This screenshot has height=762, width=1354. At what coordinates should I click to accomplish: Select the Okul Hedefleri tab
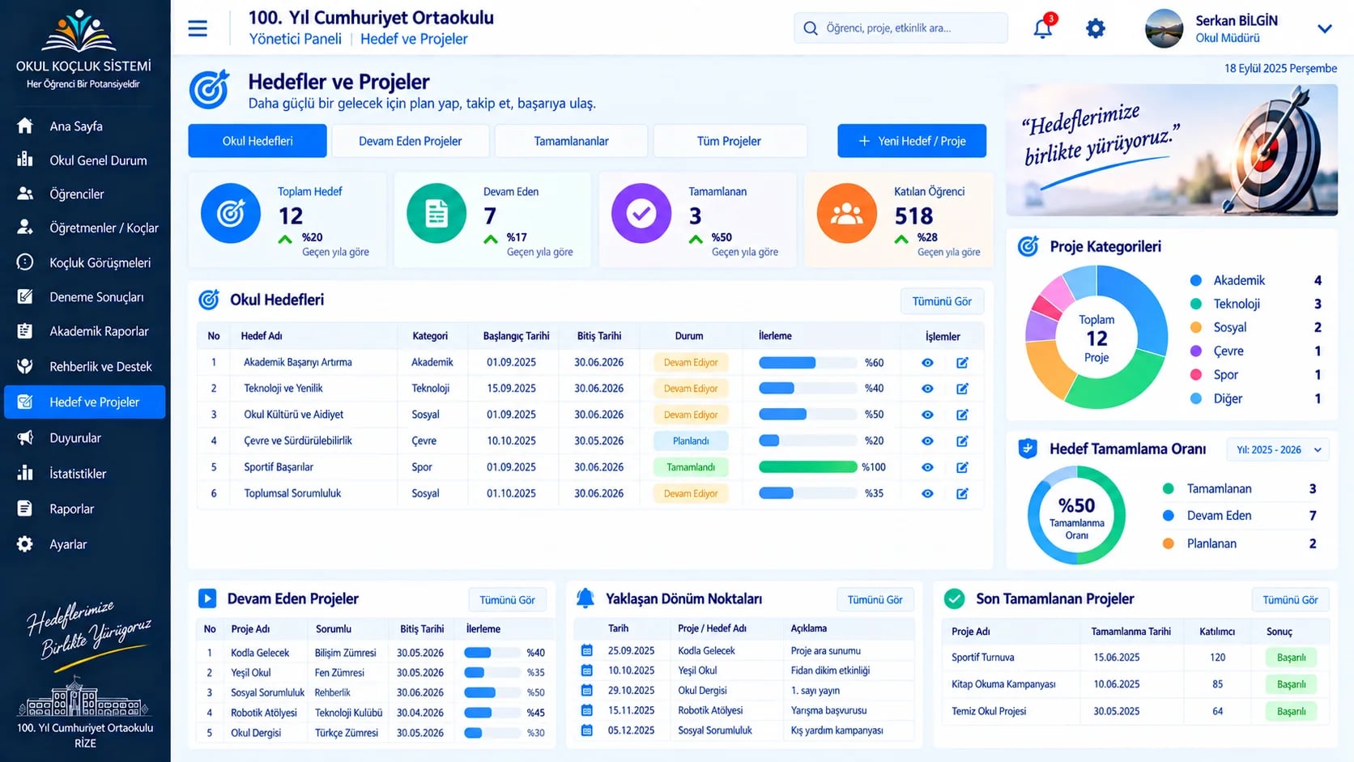pyautogui.click(x=258, y=141)
